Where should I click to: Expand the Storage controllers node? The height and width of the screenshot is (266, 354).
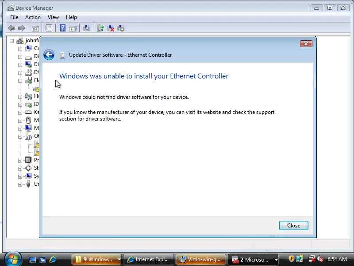[20, 168]
